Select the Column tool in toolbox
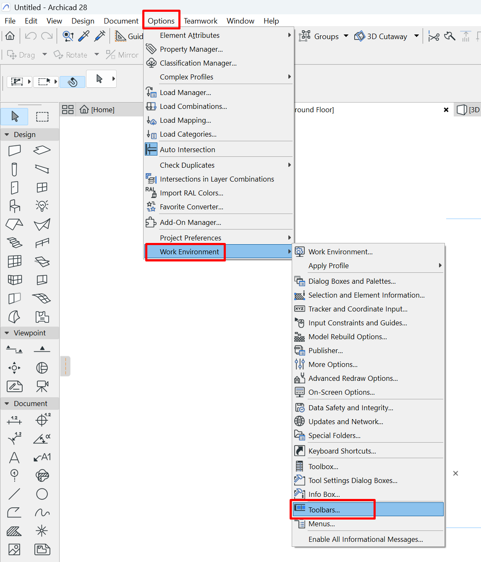Viewport: 481px width, 562px height. pyautogui.click(x=15, y=169)
